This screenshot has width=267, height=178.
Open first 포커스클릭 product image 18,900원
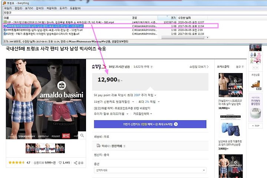coord(231,85)
